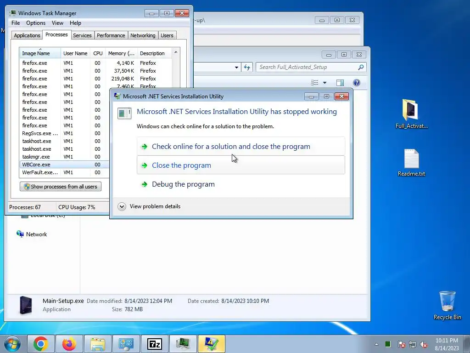Click the Action Center flag tray icon
The width and height of the screenshot is (470, 353).
(401, 344)
